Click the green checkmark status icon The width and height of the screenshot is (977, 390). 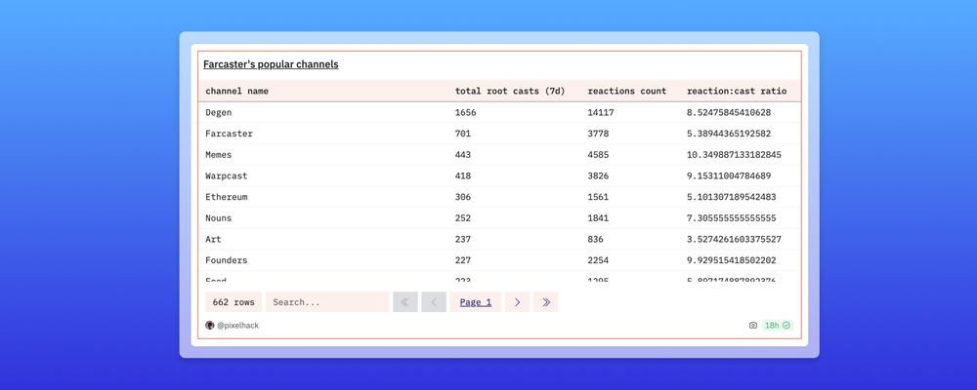coord(786,325)
